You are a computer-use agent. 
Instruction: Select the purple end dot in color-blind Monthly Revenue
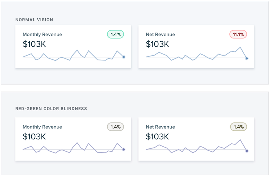tap(124, 150)
